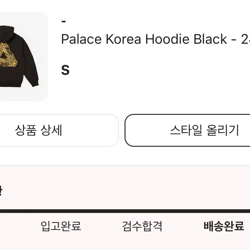Open the 상품 상세 button

coord(59,130)
